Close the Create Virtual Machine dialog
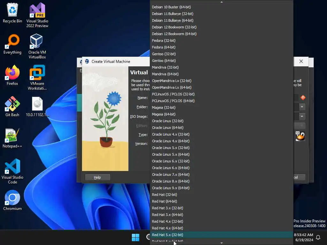 coord(301,61)
